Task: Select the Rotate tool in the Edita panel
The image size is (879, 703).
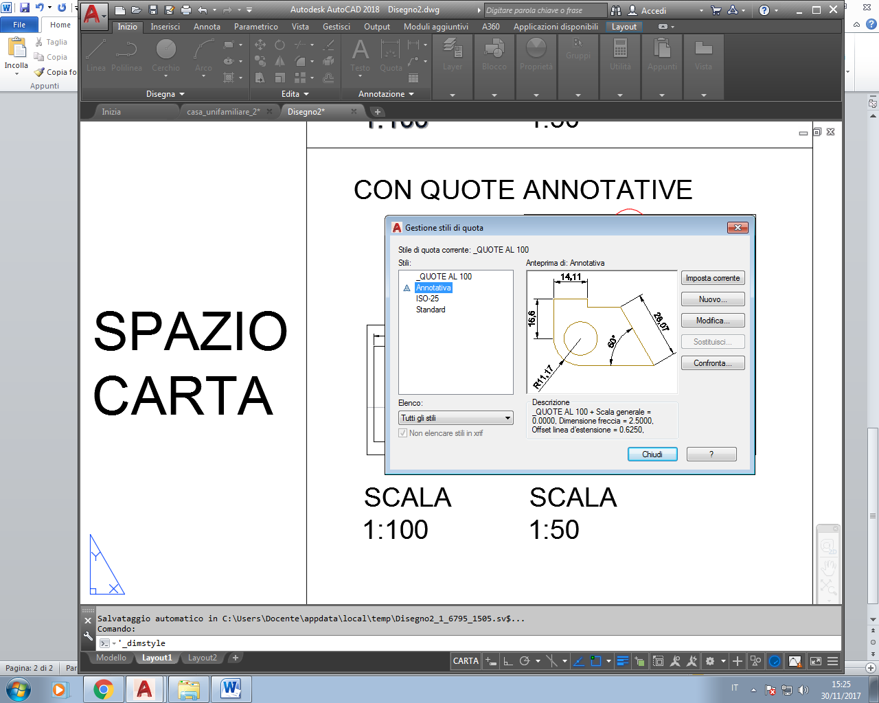Action: (279, 45)
